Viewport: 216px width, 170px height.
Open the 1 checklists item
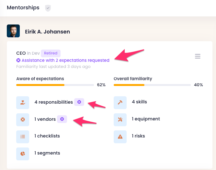pos(47,136)
